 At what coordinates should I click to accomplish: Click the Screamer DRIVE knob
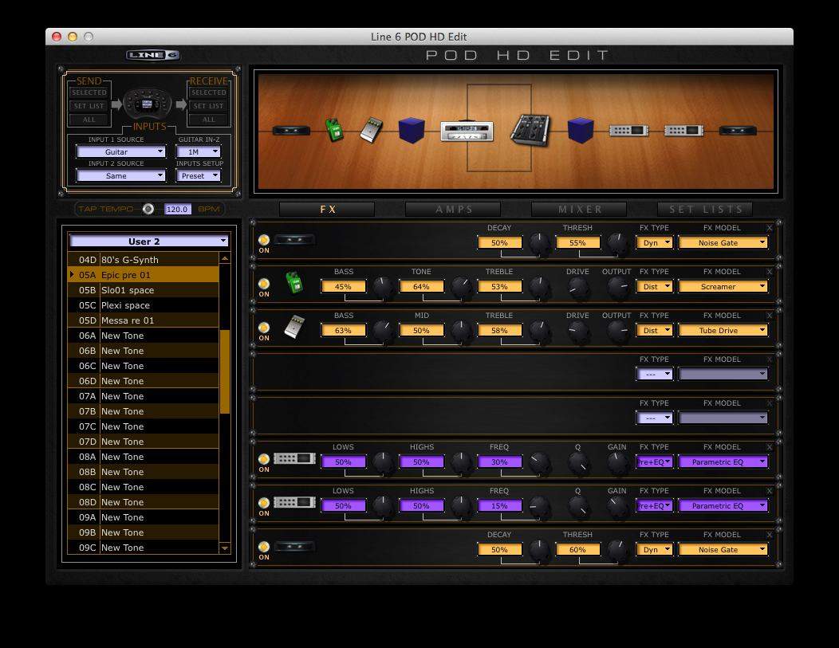578,288
